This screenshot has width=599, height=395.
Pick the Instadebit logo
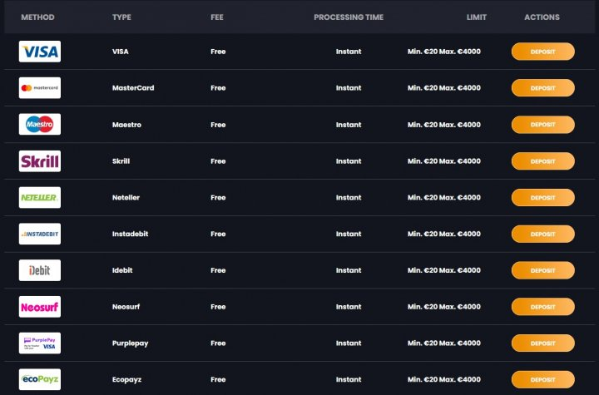[x=40, y=234]
